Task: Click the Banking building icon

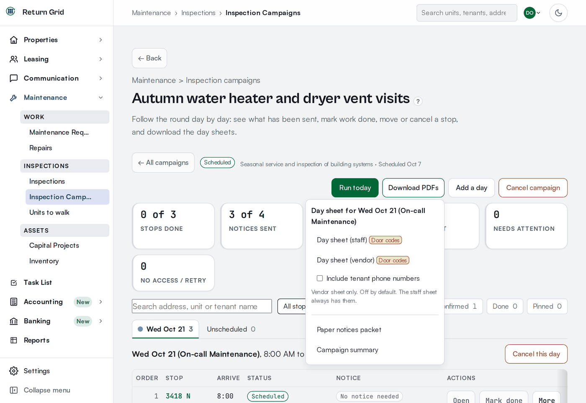Action: [14, 321]
